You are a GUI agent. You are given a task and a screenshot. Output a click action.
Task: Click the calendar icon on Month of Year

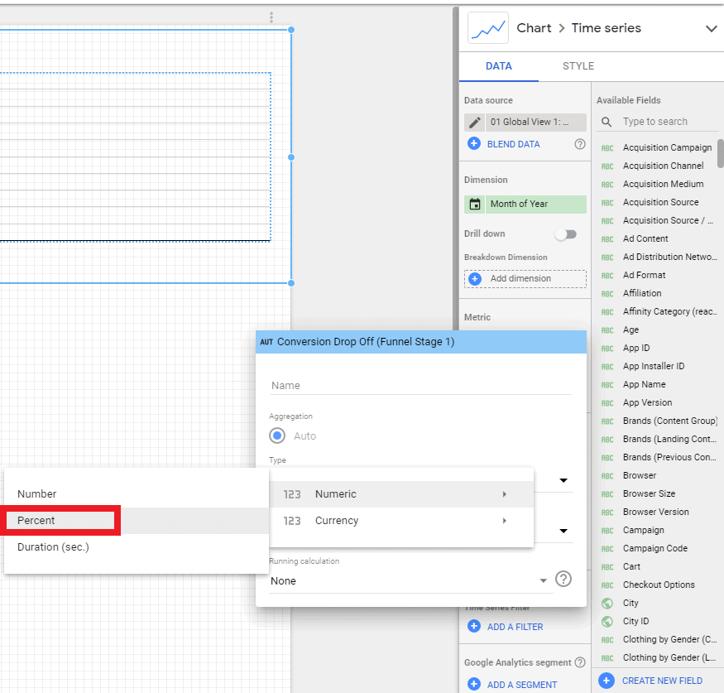[x=475, y=204]
